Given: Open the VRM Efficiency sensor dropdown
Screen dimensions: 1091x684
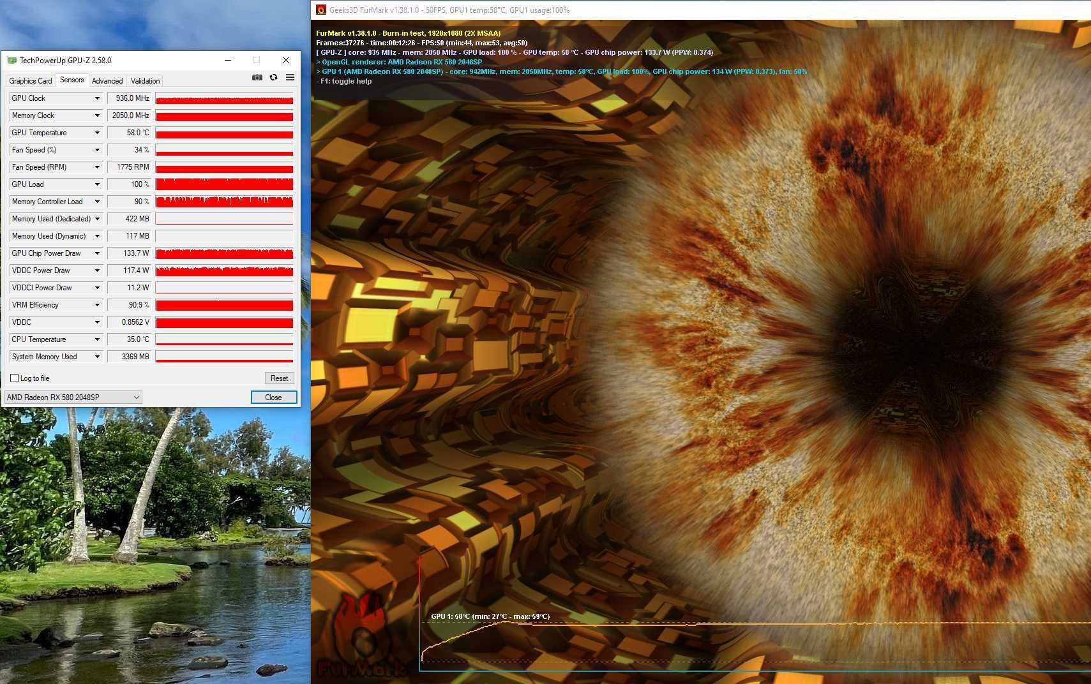Looking at the screenshot, I should 97,305.
